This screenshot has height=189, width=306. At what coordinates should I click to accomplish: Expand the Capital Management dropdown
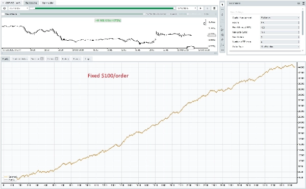point(279,18)
